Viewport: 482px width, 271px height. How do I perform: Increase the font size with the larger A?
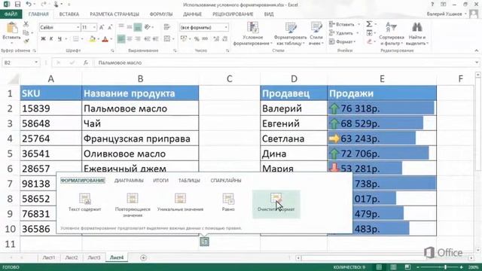(x=102, y=27)
